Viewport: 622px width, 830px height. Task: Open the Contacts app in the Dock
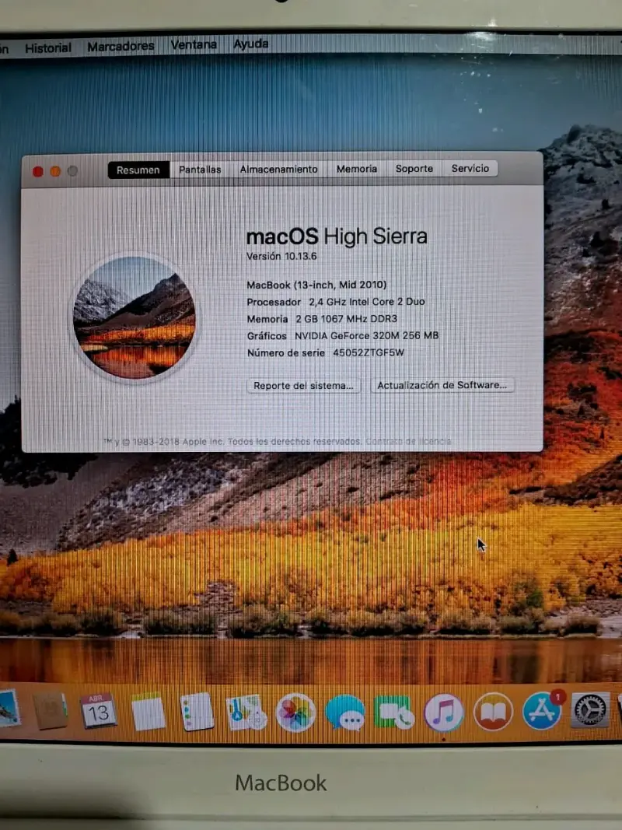pos(50,711)
